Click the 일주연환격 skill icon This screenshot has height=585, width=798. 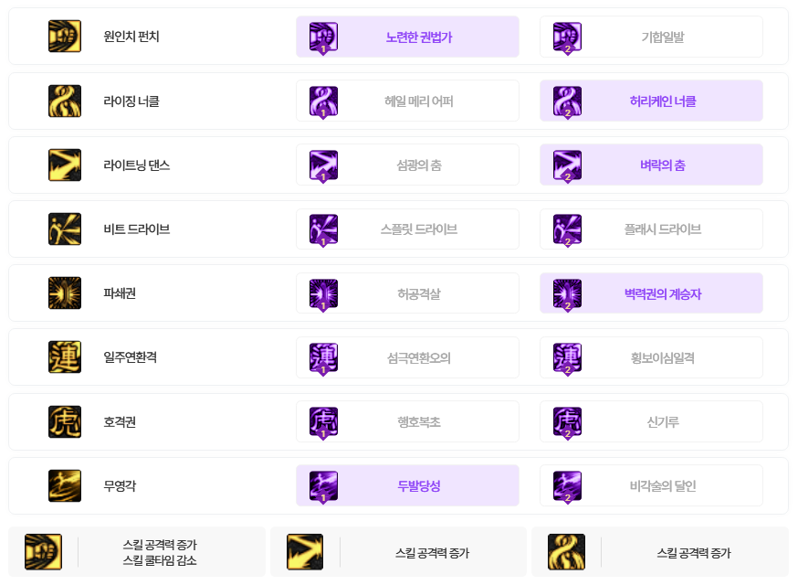pos(65,357)
